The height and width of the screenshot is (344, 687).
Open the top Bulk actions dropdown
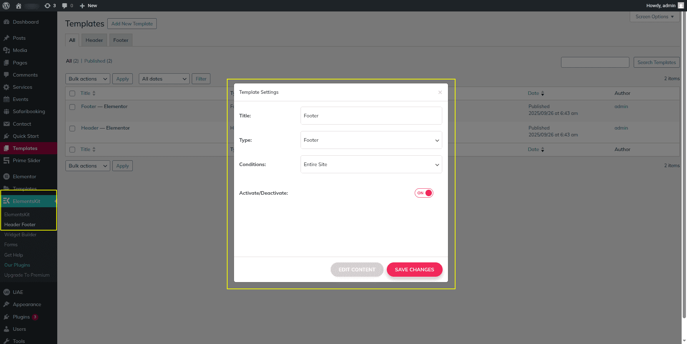[88, 79]
